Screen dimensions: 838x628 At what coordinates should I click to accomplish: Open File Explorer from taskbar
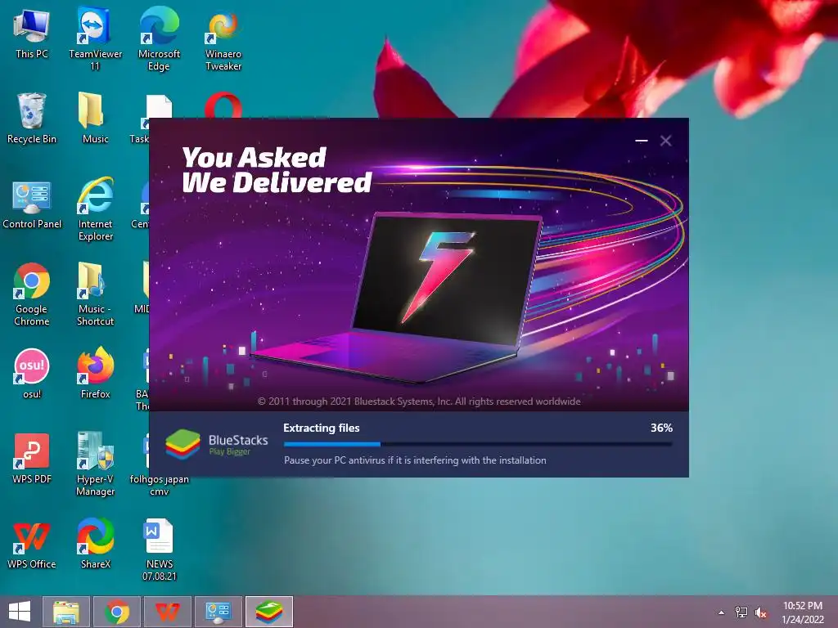(66, 612)
